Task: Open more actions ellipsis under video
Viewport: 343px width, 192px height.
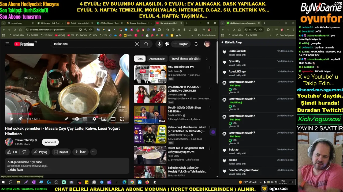Action: pos(94,152)
